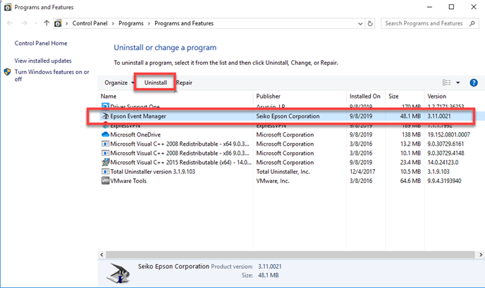Viewport: 485px width, 288px height.
Task: Click the VMware, Inc. publisher cell
Action: click(273, 181)
